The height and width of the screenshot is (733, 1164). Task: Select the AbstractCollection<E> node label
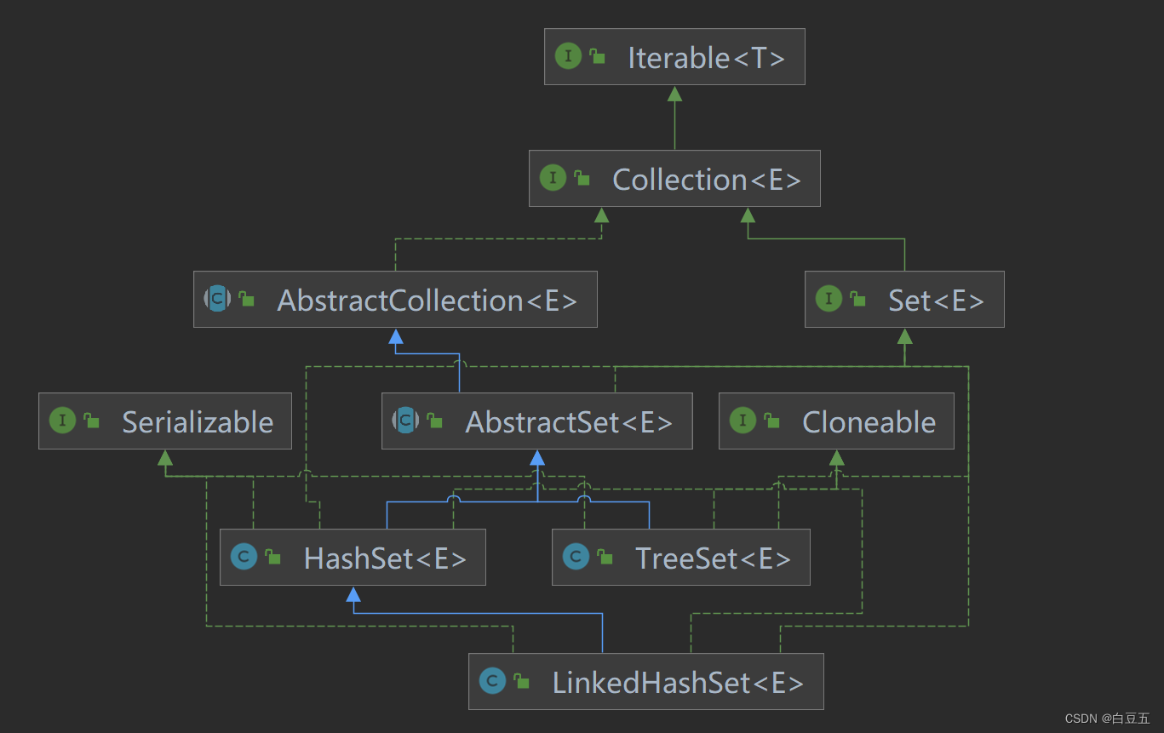427,300
